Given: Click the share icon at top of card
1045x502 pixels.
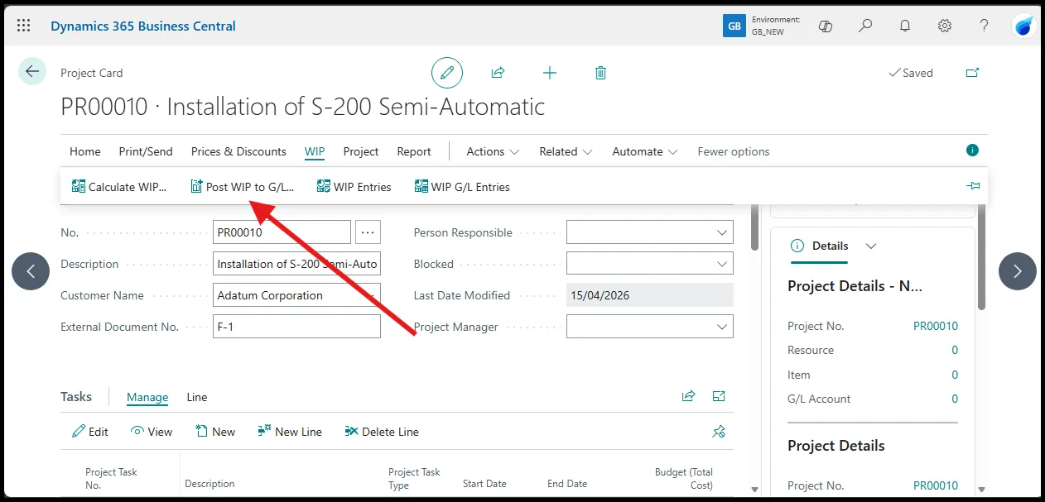Looking at the screenshot, I should [x=498, y=73].
